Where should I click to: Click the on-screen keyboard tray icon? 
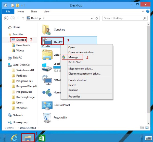click(148, 138)
